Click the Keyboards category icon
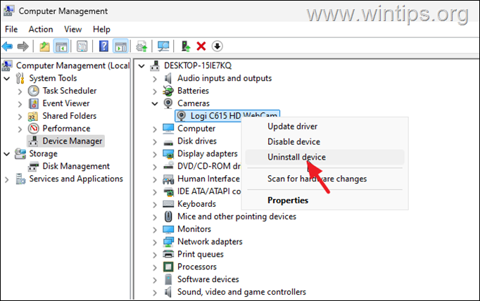 168,204
